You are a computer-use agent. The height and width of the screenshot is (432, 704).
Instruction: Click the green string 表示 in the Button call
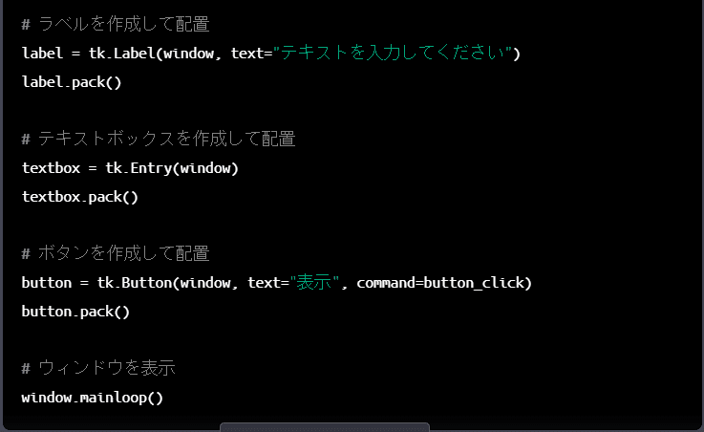click(x=314, y=283)
